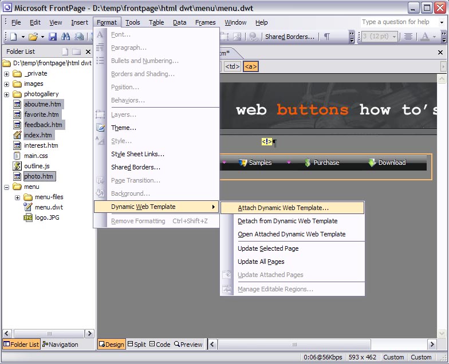Screen dimensions: 449x364
Task: Toggle Show All paragraph marks icon
Action: point(326,37)
